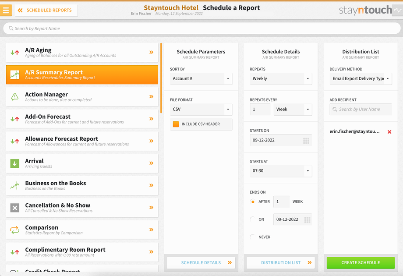Click the erin.fischer@stayntou... recipient text

[354, 131]
